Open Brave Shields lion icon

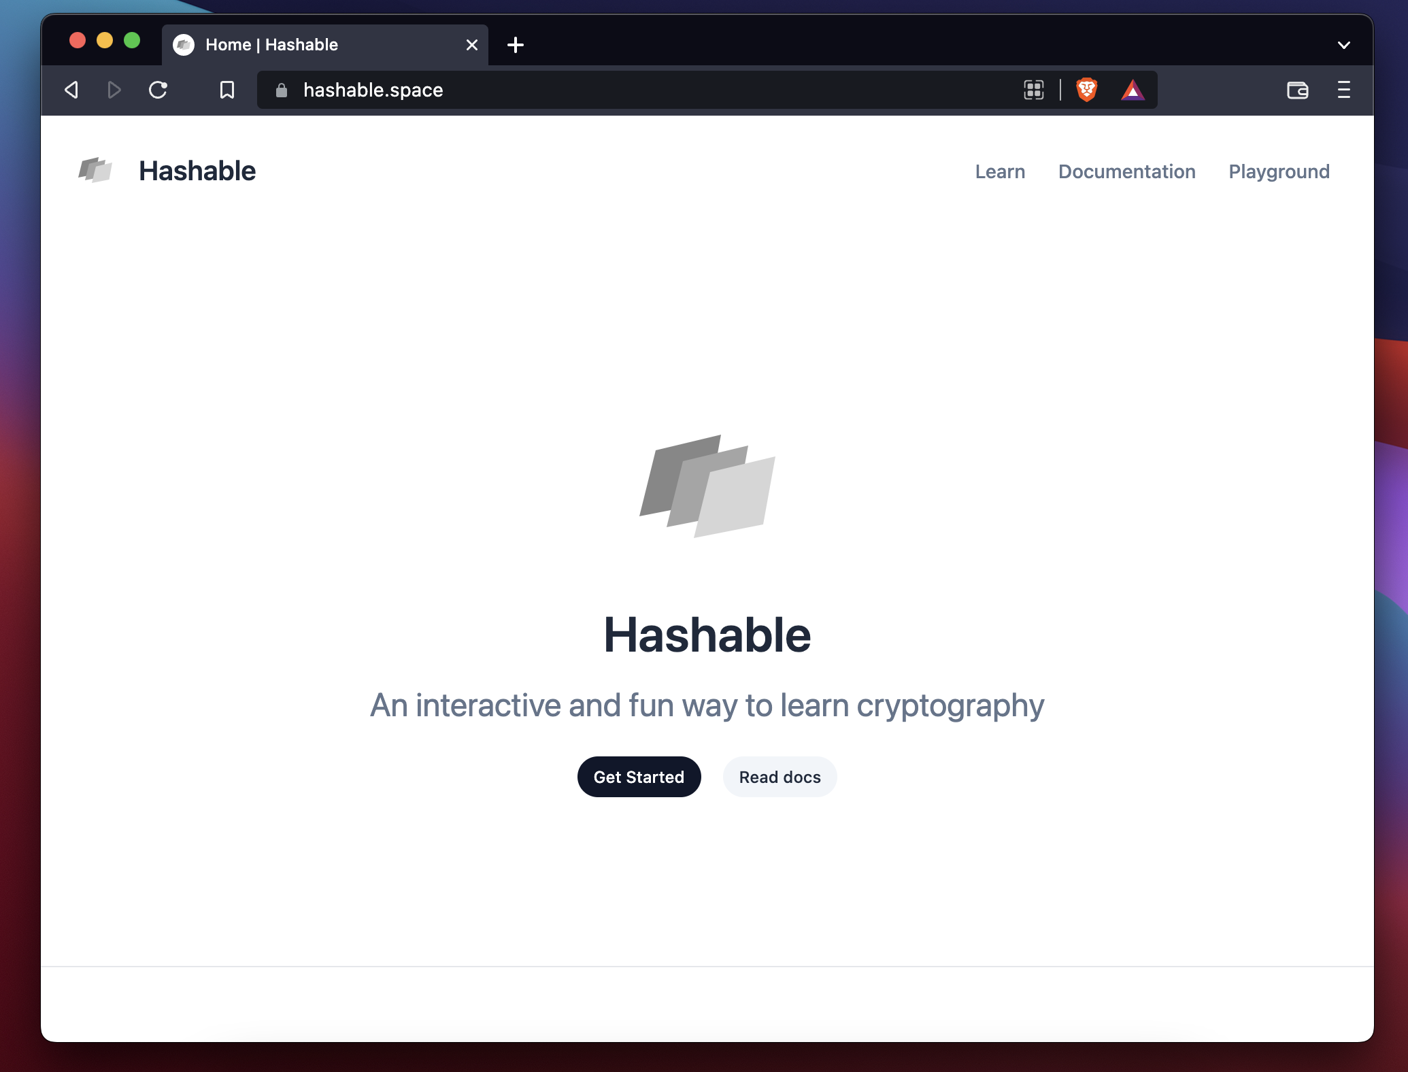coord(1087,90)
